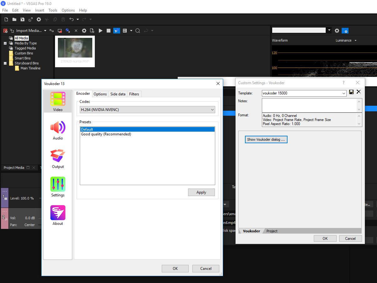Click Apply under the Presets list
Screen dimensions: 377x283
[x=201, y=192]
